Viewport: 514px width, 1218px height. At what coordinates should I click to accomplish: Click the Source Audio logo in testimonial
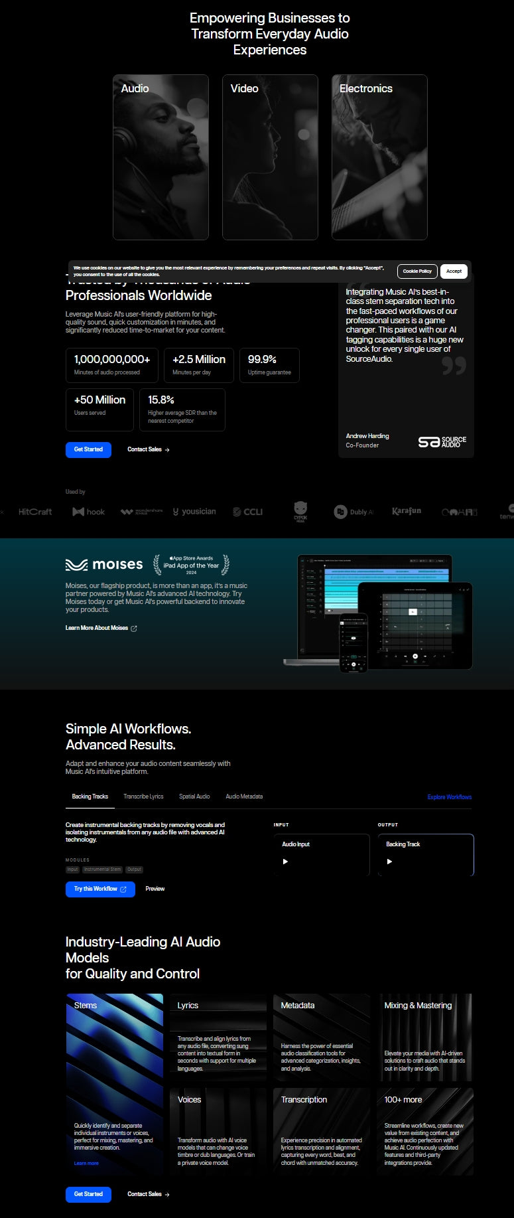click(x=442, y=441)
